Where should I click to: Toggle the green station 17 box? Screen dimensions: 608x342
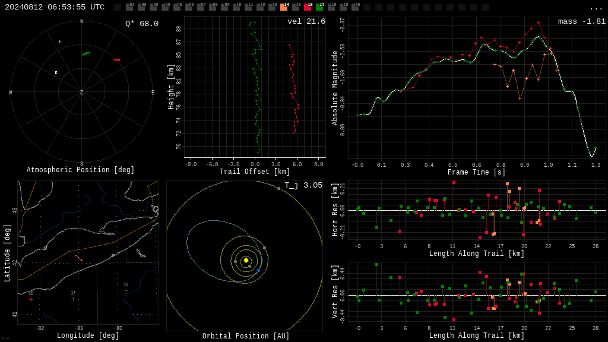tap(320, 7)
